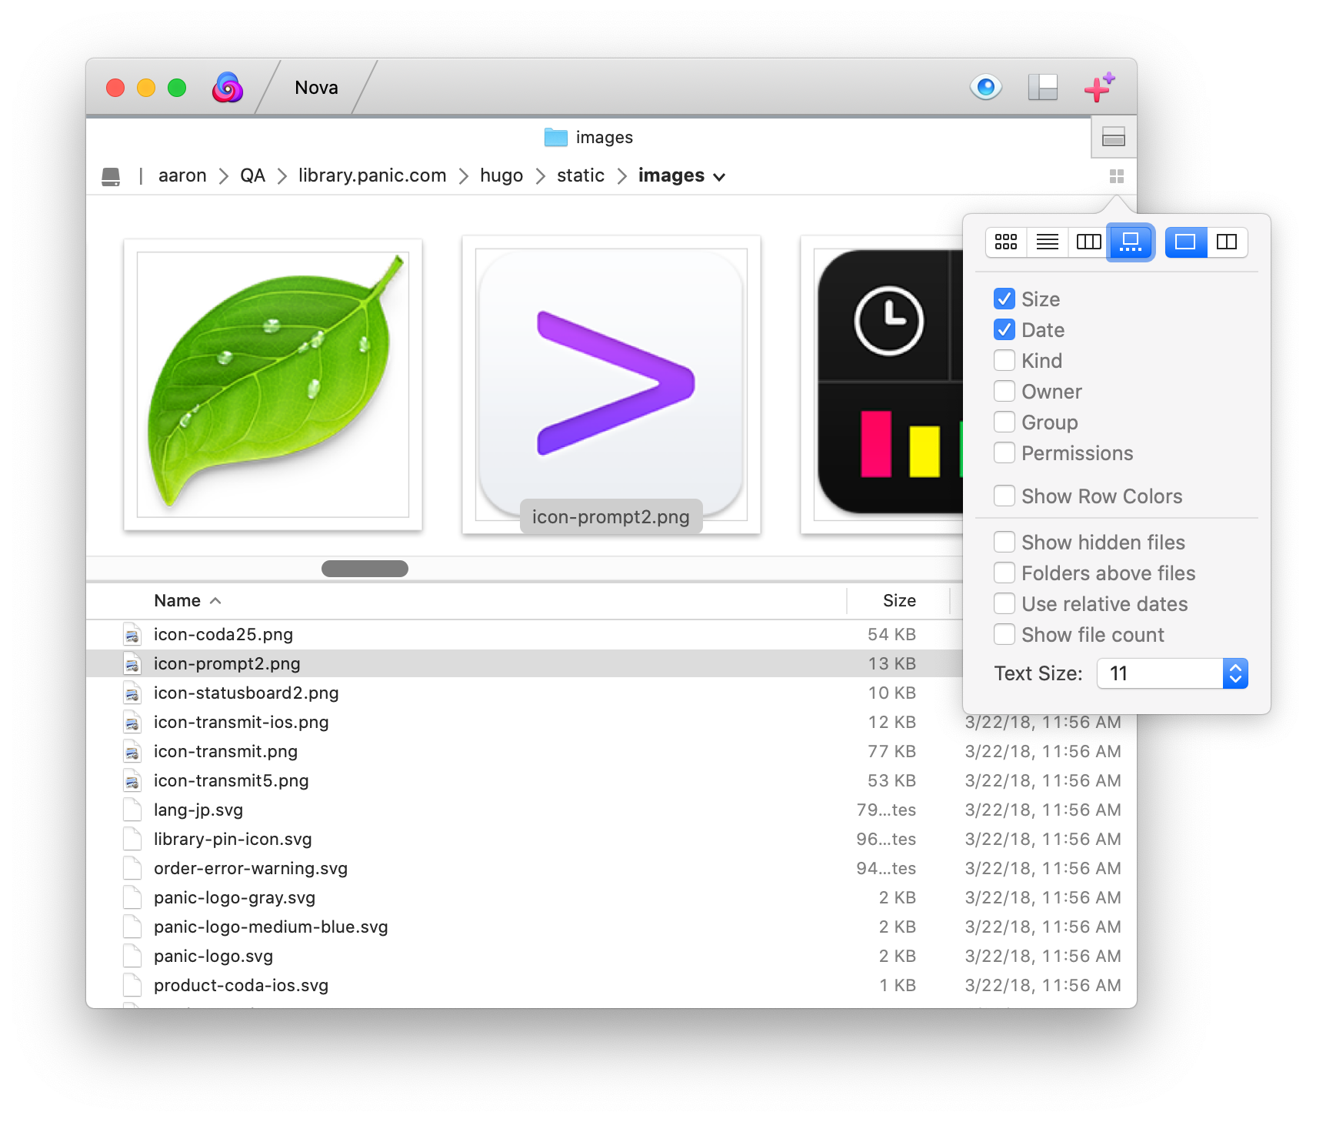Select the Coda leaf thumbnail
This screenshot has width=1326, height=1122.
pyautogui.click(x=273, y=385)
